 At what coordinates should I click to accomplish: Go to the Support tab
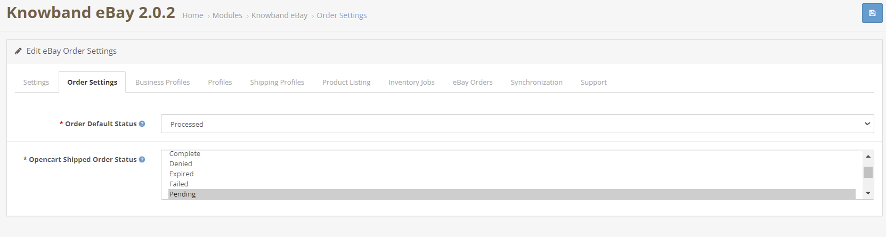[x=594, y=82]
